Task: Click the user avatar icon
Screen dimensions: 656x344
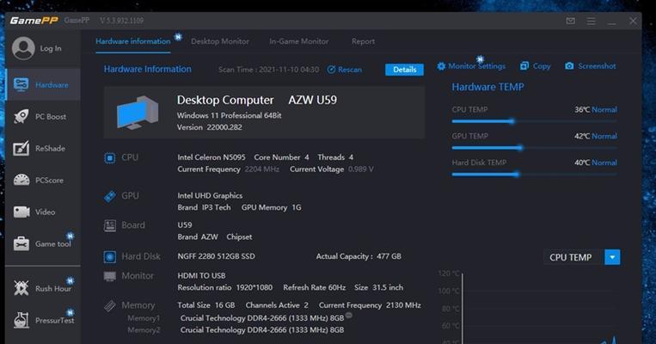Action: (23, 48)
